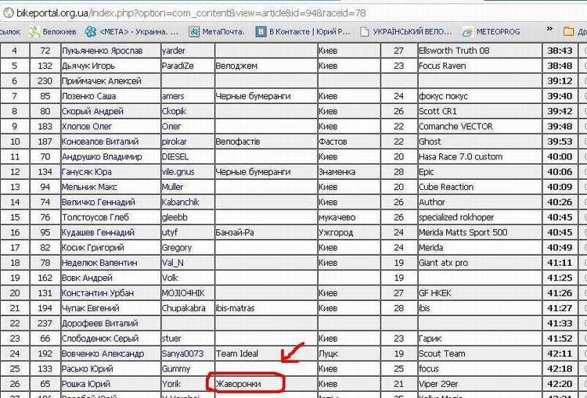Open the bookmarks folder at right end
Image resolution: width=587 pixels, height=398 pixels.
coord(570,31)
